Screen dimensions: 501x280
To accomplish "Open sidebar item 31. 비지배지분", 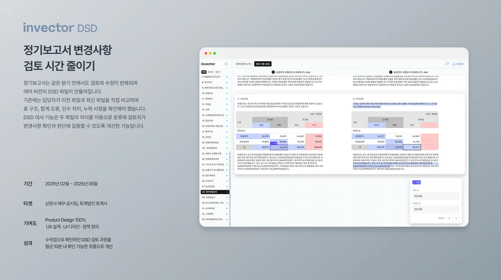I will click(x=215, y=208).
